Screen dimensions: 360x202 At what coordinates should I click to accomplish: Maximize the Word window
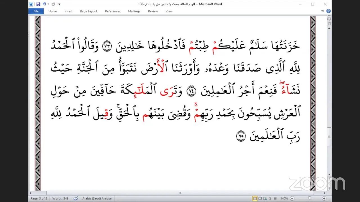(x=312, y=4)
